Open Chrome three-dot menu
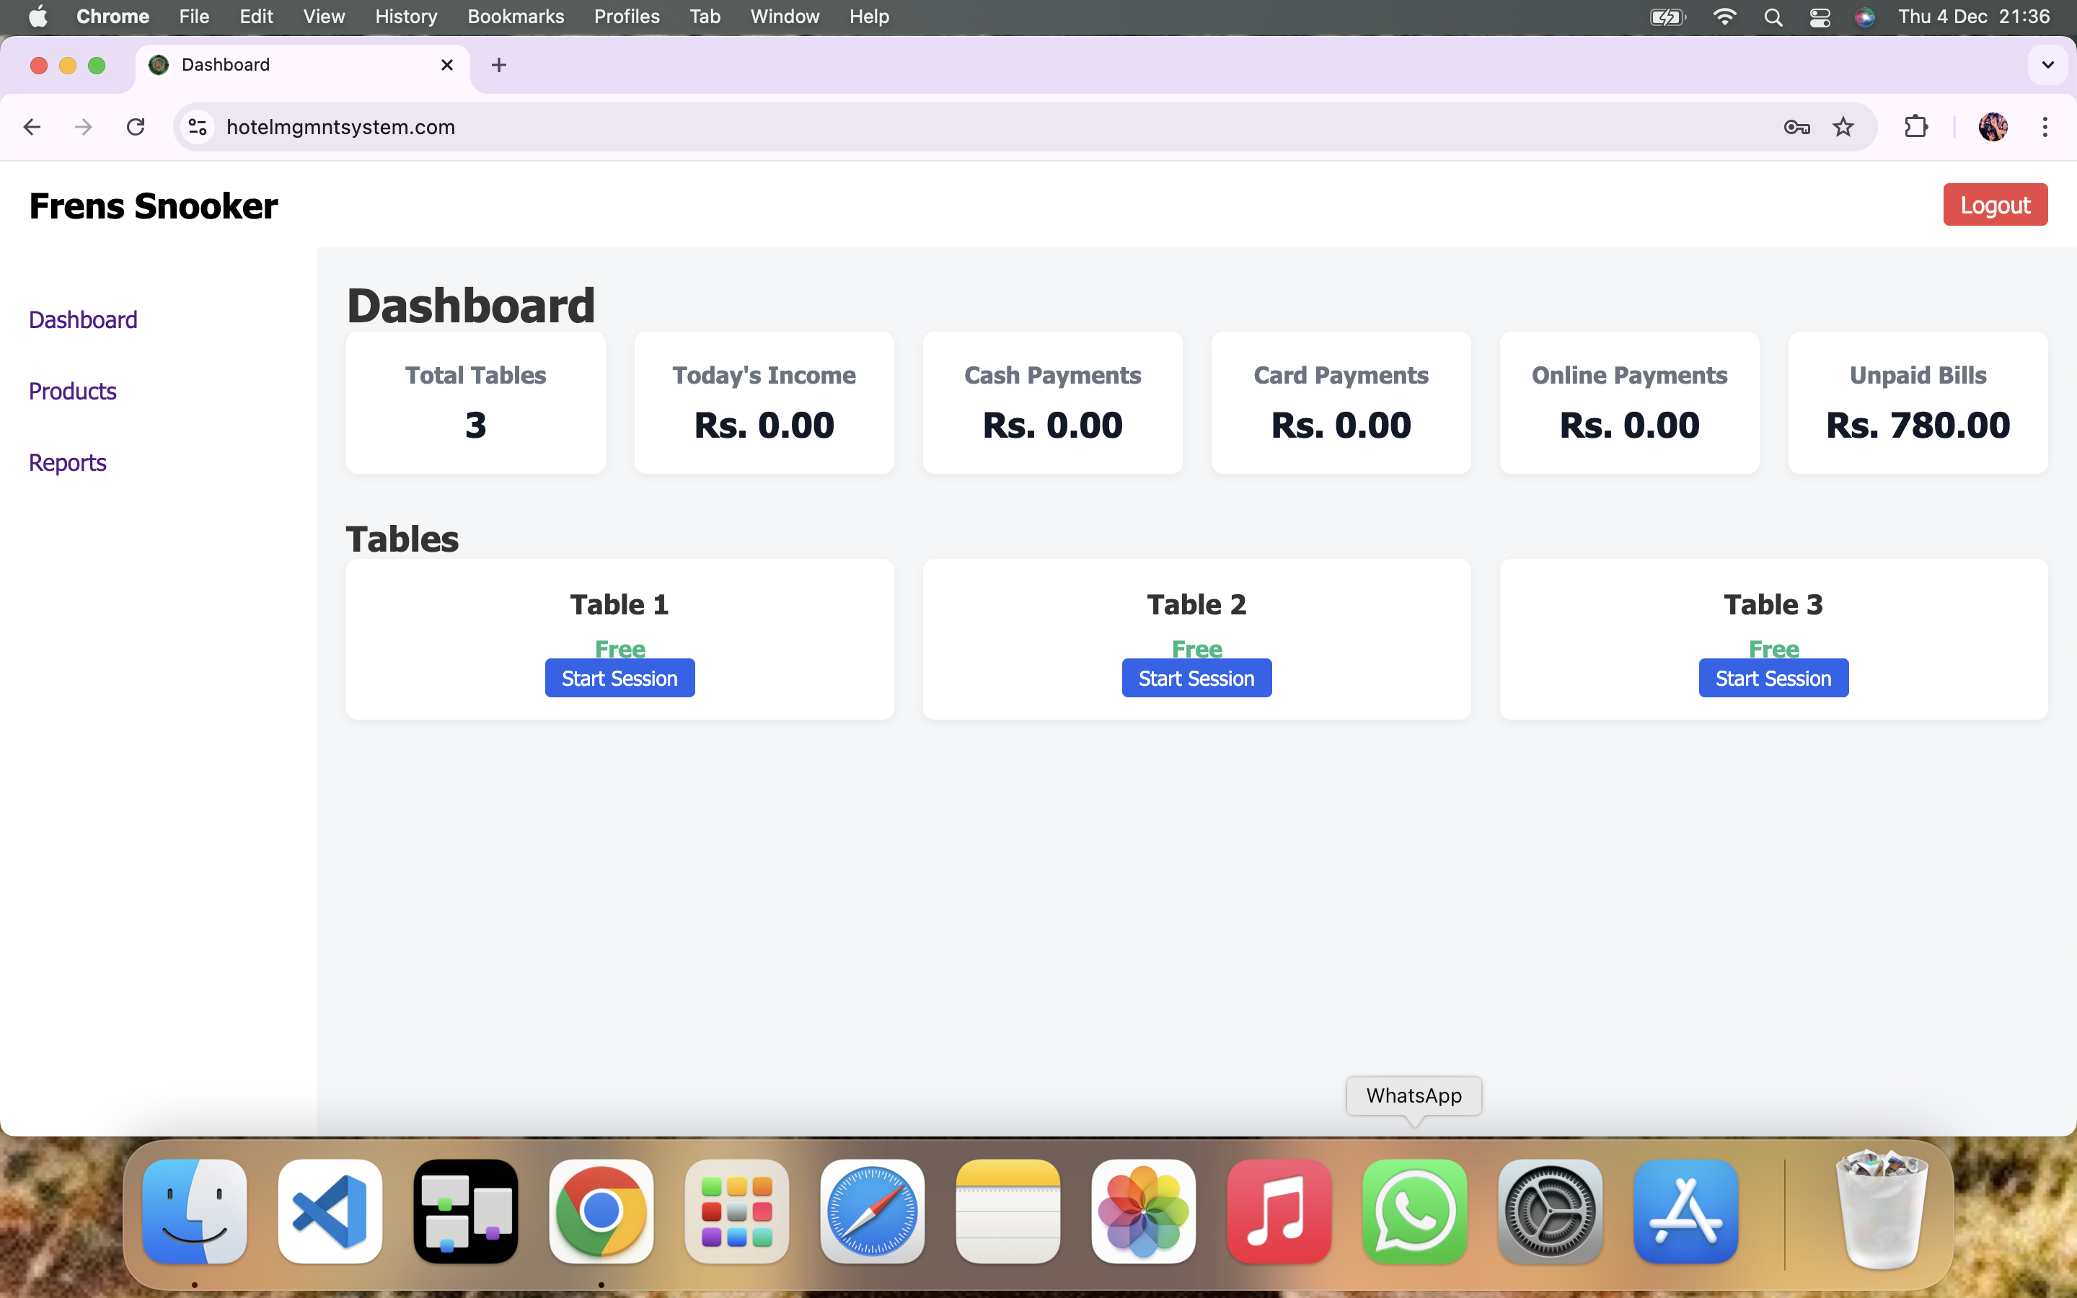Screen dimensions: 2077x1298 coord(2045,127)
